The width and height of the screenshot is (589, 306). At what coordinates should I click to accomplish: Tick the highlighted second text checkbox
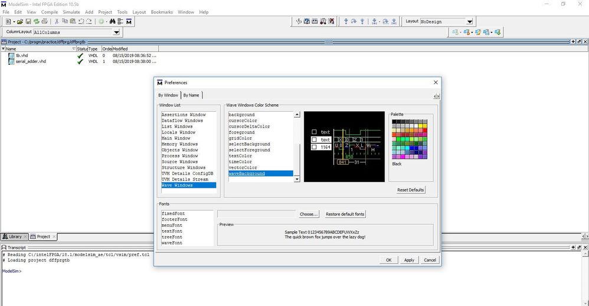(x=315, y=139)
